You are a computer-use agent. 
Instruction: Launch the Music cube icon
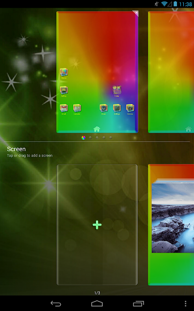[103, 108]
